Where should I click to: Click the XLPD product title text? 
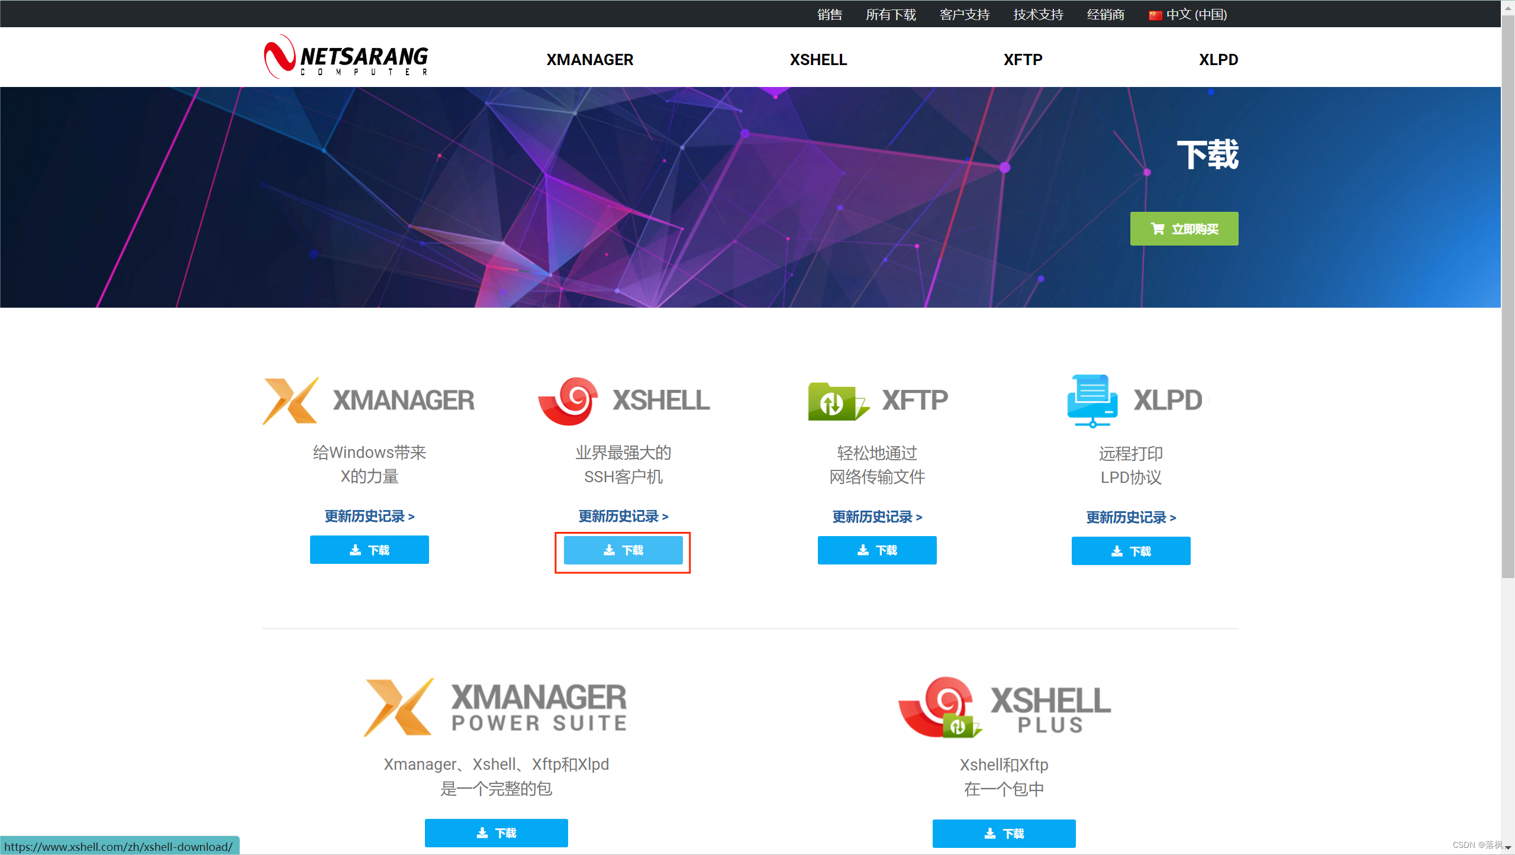click(1168, 401)
